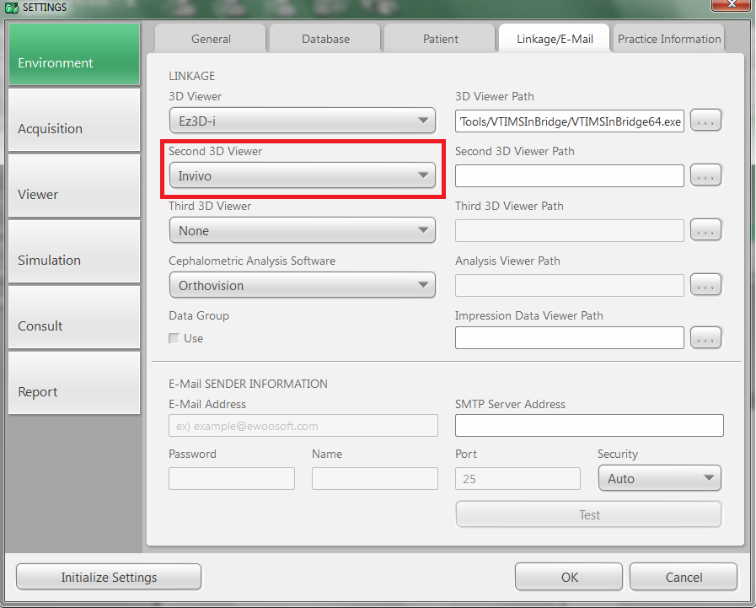Switch to the Database tab
756x608 pixels.
tap(325, 39)
